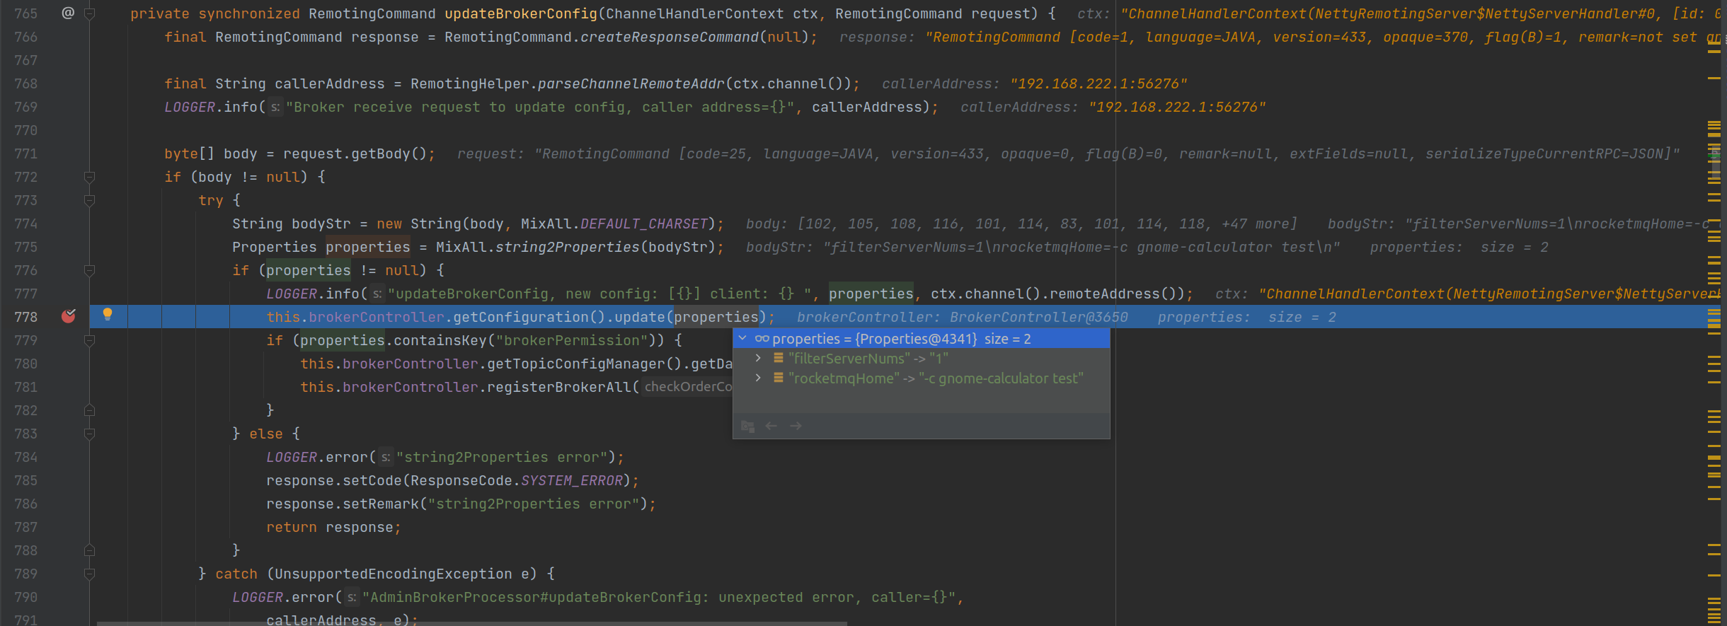Click the body byte array inline hint, line 774
This screenshot has width=1727, height=626.
[1021, 224]
